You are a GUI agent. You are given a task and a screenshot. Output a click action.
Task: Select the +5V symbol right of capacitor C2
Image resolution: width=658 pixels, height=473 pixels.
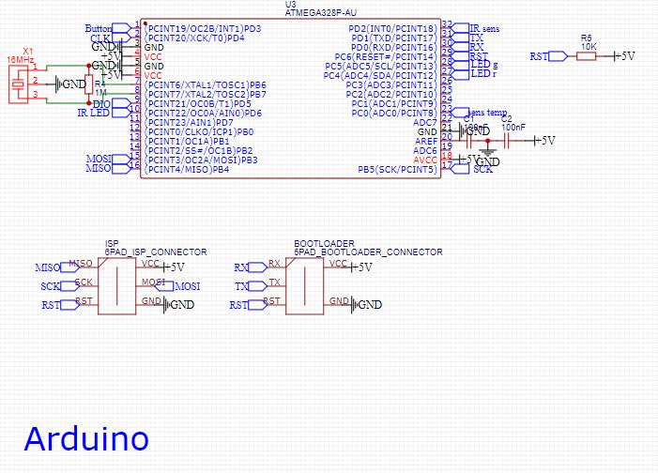point(544,141)
